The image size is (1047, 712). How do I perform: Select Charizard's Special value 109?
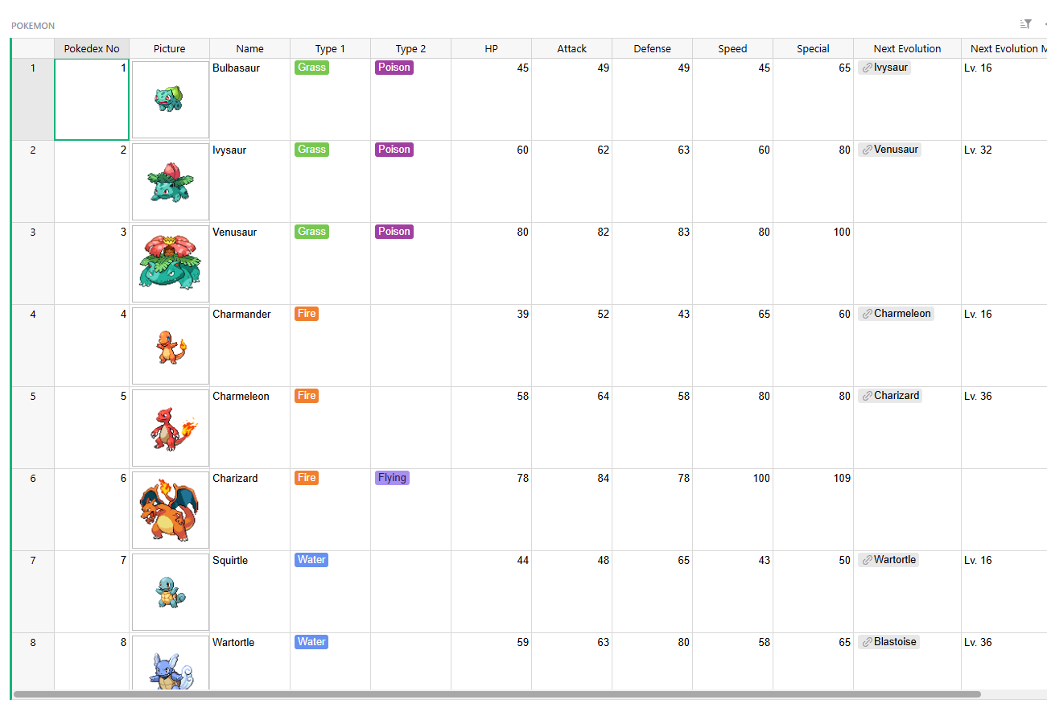(813, 510)
